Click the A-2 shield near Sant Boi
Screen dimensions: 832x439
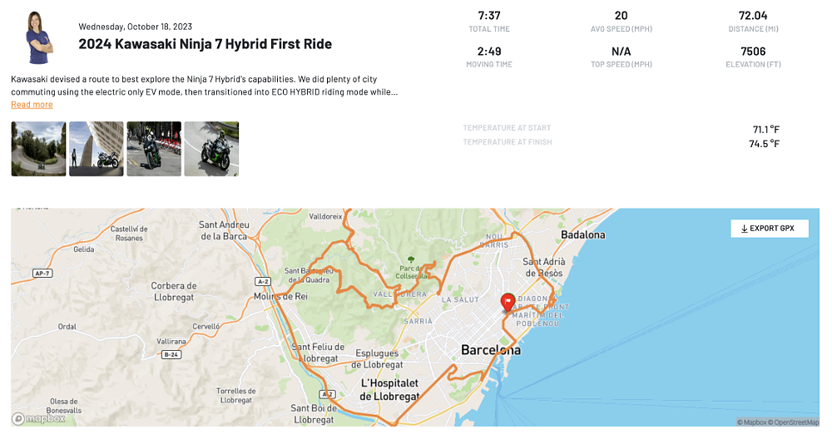coord(327,394)
